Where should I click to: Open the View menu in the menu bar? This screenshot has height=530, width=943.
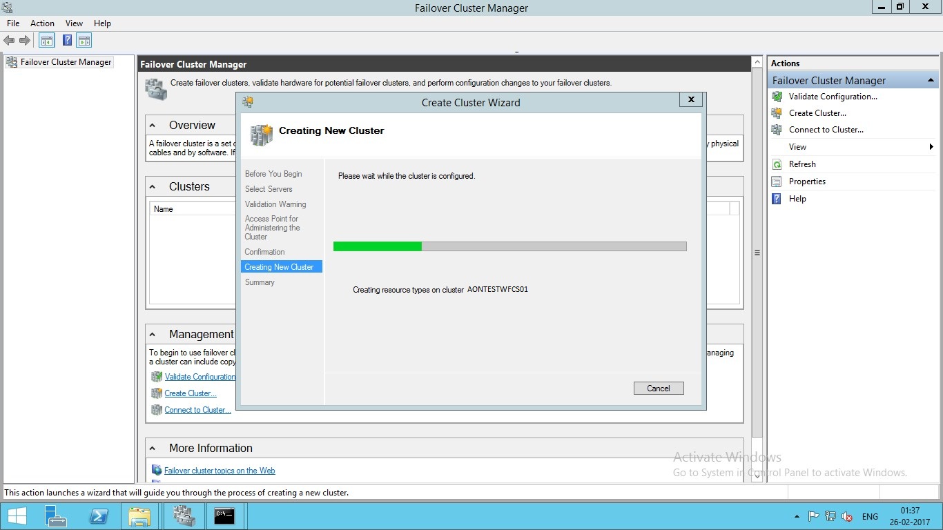pyautogui.click(x=74, y=23)
